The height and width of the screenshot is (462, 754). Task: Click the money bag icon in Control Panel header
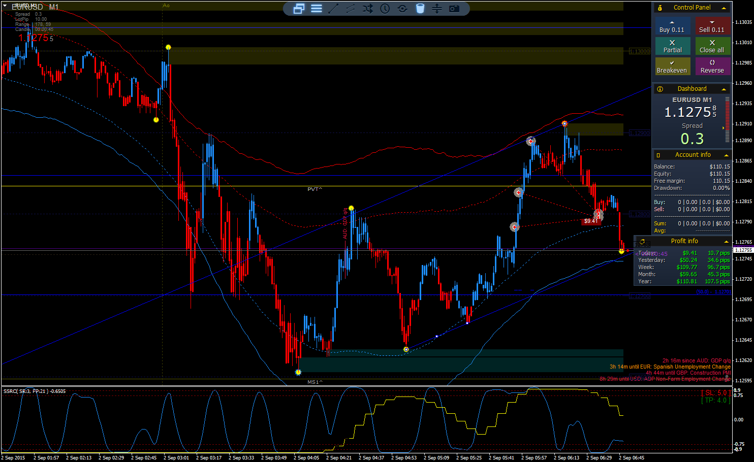point(659,8)
